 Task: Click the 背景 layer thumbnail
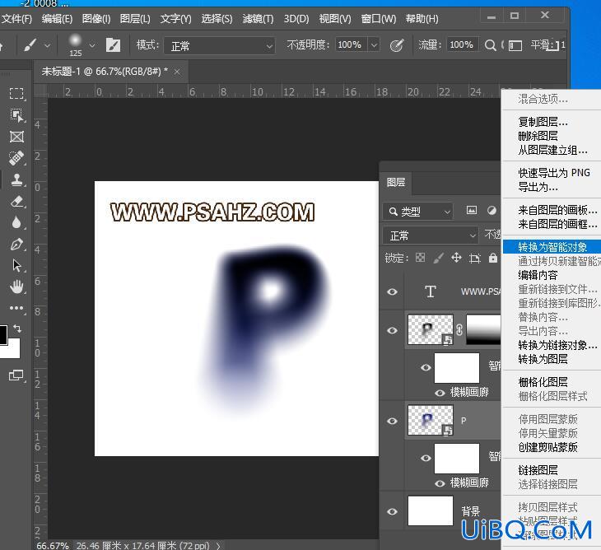point(431,510)
